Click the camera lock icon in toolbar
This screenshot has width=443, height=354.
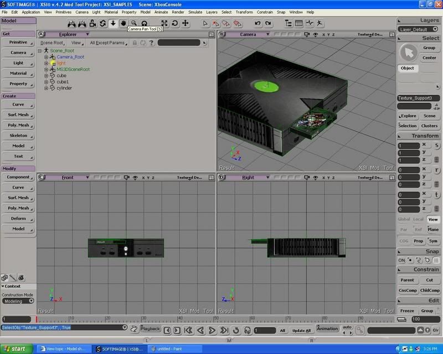point(92,23)
